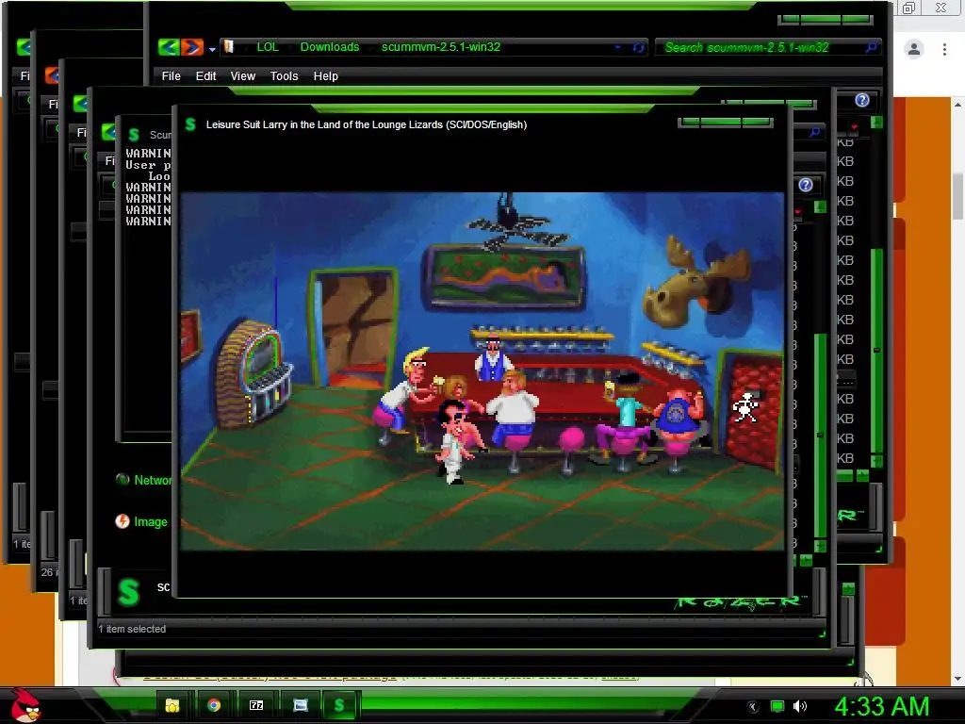
Task: Show hidden tray icons arrow
Action: pos(753,707)
